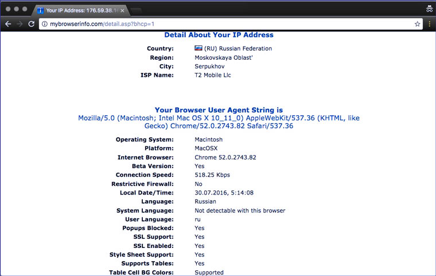Click Chrome 52.0.2743.82 browser value
Image resolution: width=436 pixels, height=276 pixels.
pos(225,157)
